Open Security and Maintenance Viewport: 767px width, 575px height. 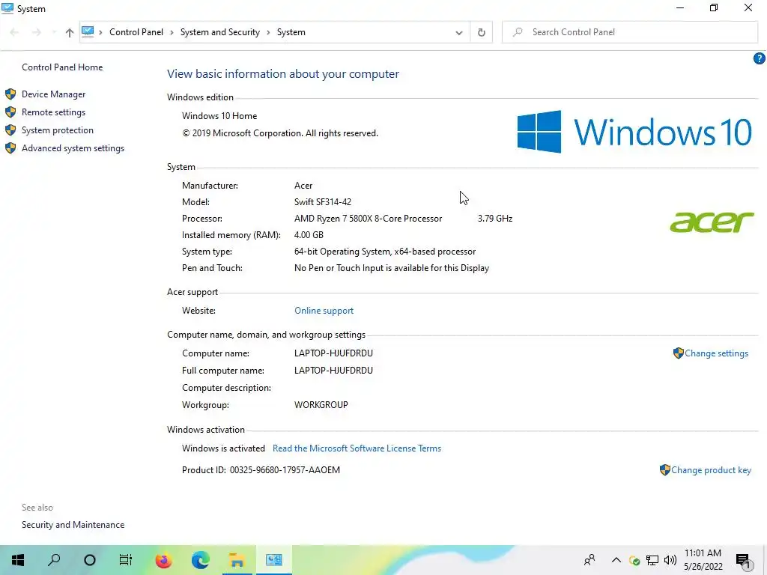pyautogui.click(x=73, y=525)
